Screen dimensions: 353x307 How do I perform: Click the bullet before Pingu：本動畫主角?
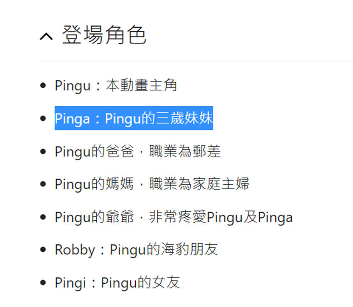[43, 85]
